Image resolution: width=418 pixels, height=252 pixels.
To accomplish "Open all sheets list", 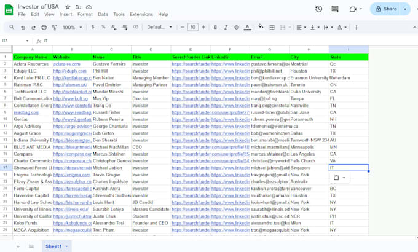I will coord(31,246).
